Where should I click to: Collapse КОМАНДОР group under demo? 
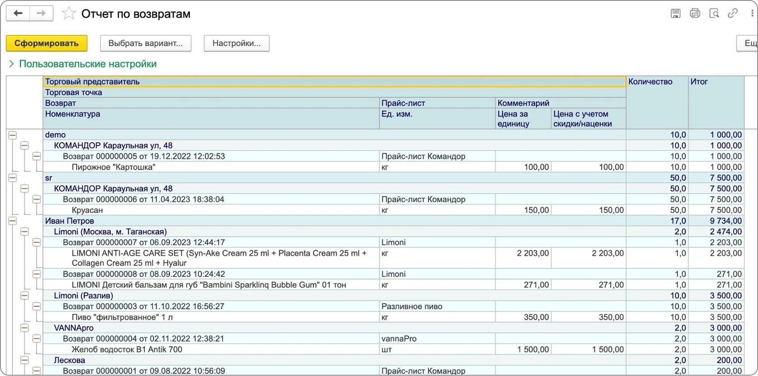click(x=24, y=146)
